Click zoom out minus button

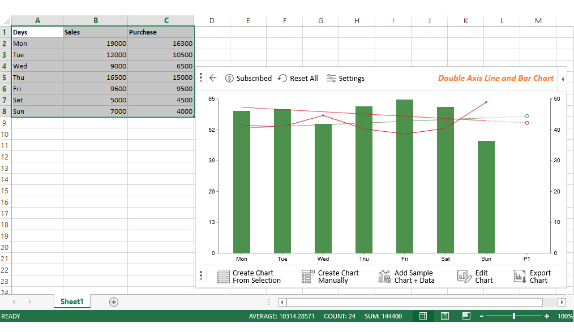482,316
